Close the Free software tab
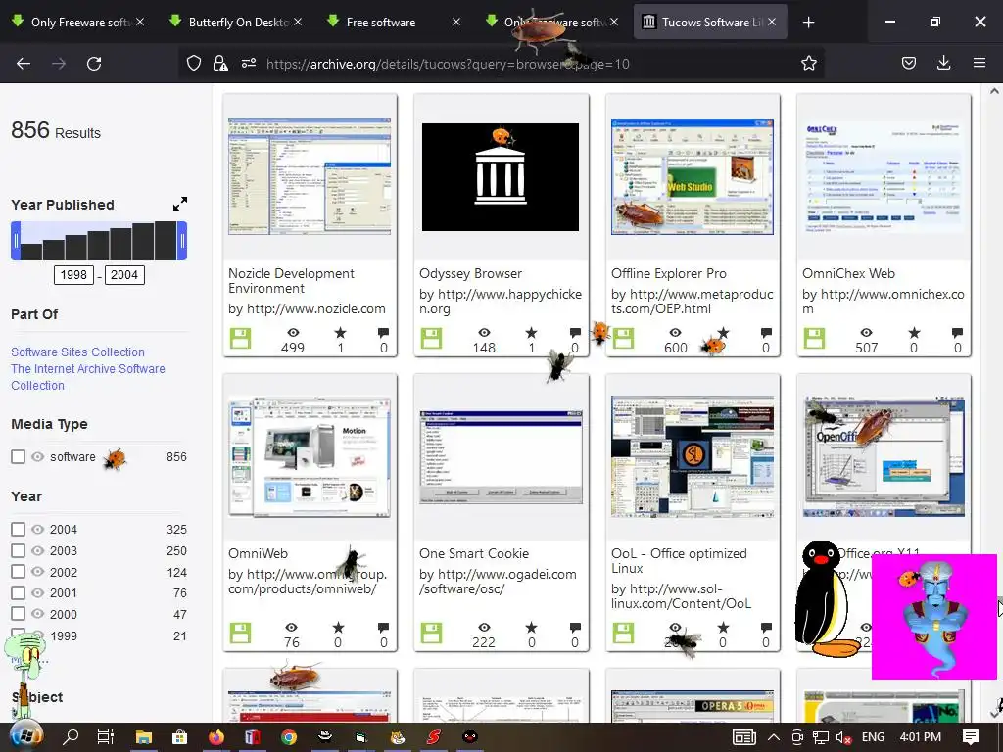 [x=456, y=22]
